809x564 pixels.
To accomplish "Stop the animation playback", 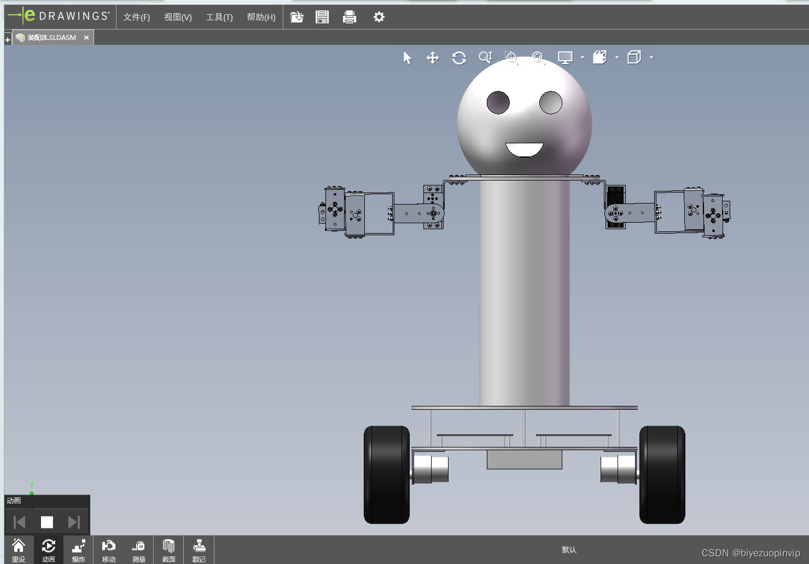I will [x=47, y=522].
